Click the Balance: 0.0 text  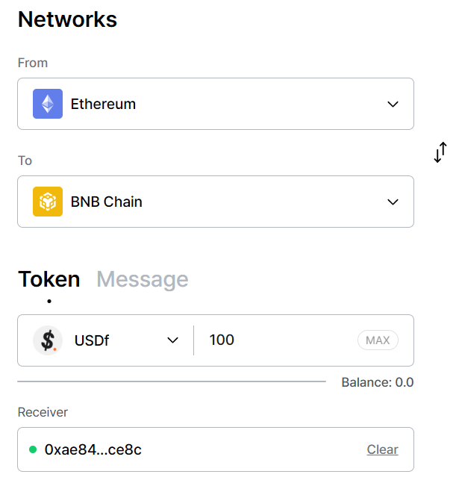(378, 382)
